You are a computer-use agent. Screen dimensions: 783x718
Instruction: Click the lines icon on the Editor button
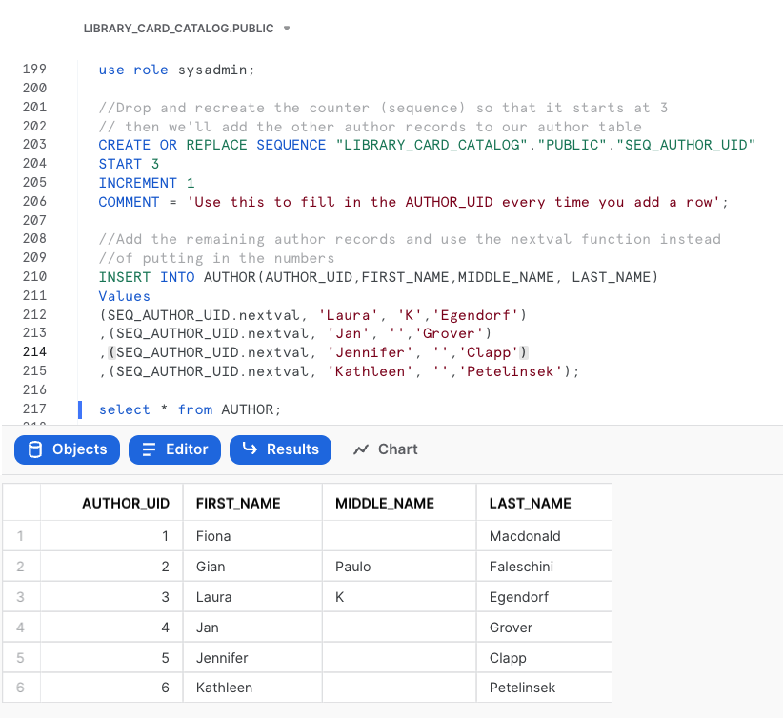click(x=149, y=449)
